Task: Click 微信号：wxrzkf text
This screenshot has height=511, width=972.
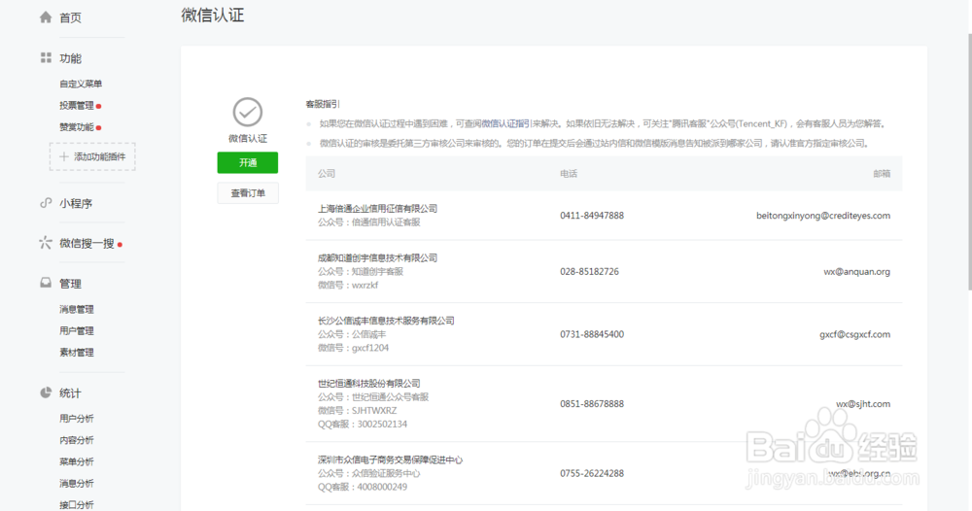Action: coord(348,285)
